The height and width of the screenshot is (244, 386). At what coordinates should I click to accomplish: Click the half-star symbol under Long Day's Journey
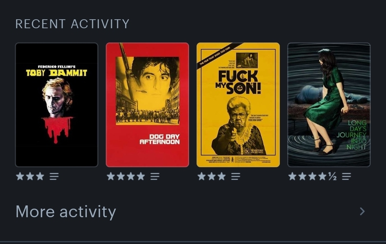click(x=332, y=176)
